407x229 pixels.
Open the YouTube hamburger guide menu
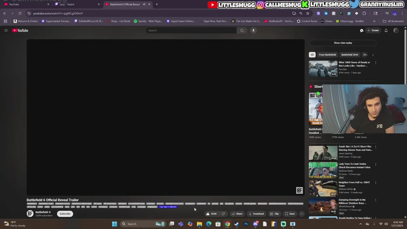pyautogui.click(x=6, y=30)
